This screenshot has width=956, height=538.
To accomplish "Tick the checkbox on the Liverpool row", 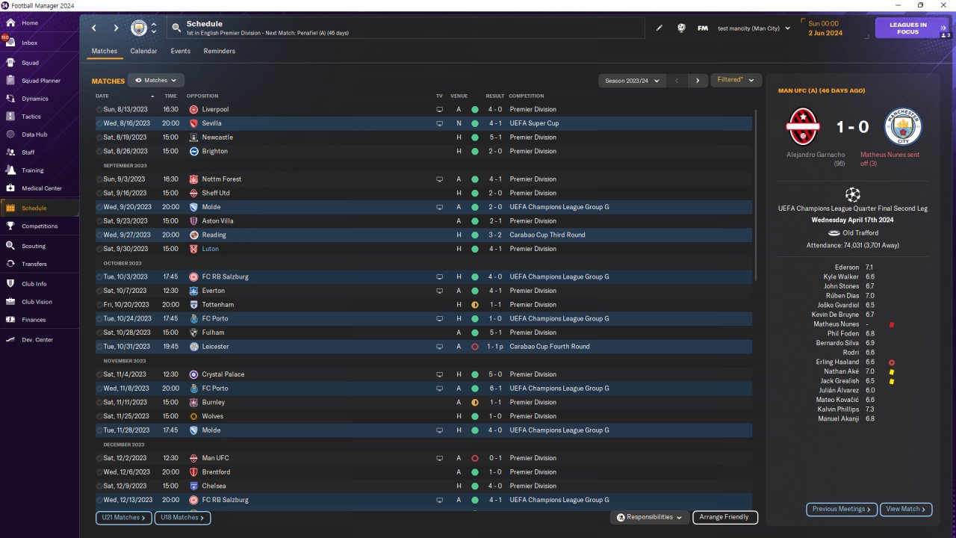I will [x=99, y=110].
